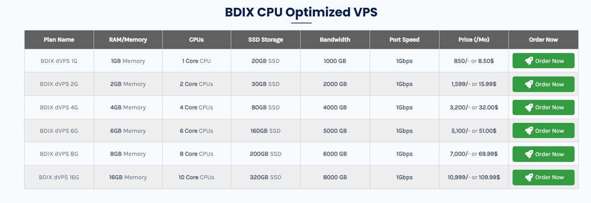Viewport: 591px width, 203px height.
Task: Click rocket icon in BDIX dVPS 2G row
Action: click(x=529, y=84)
